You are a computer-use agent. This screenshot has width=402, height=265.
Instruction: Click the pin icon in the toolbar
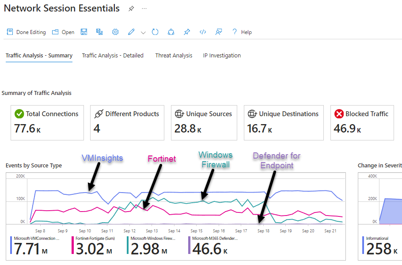click(187, 32)
